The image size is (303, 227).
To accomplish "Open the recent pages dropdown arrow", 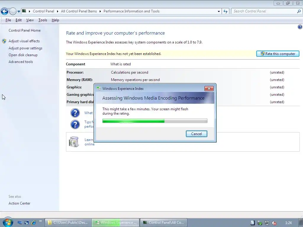I will (19, 12).
